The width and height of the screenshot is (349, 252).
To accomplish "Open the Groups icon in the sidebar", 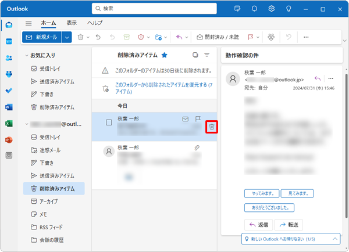I will pos(9,74).
